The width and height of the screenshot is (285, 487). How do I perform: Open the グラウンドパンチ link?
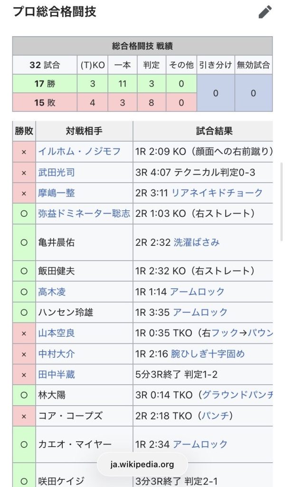[237, 395]
